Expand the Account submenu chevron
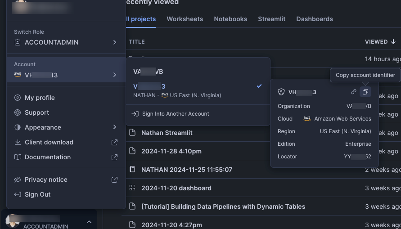 point(115,75)
